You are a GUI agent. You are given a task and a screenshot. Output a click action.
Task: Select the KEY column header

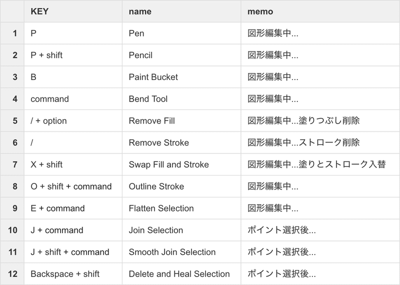click(x=73, y=11)
